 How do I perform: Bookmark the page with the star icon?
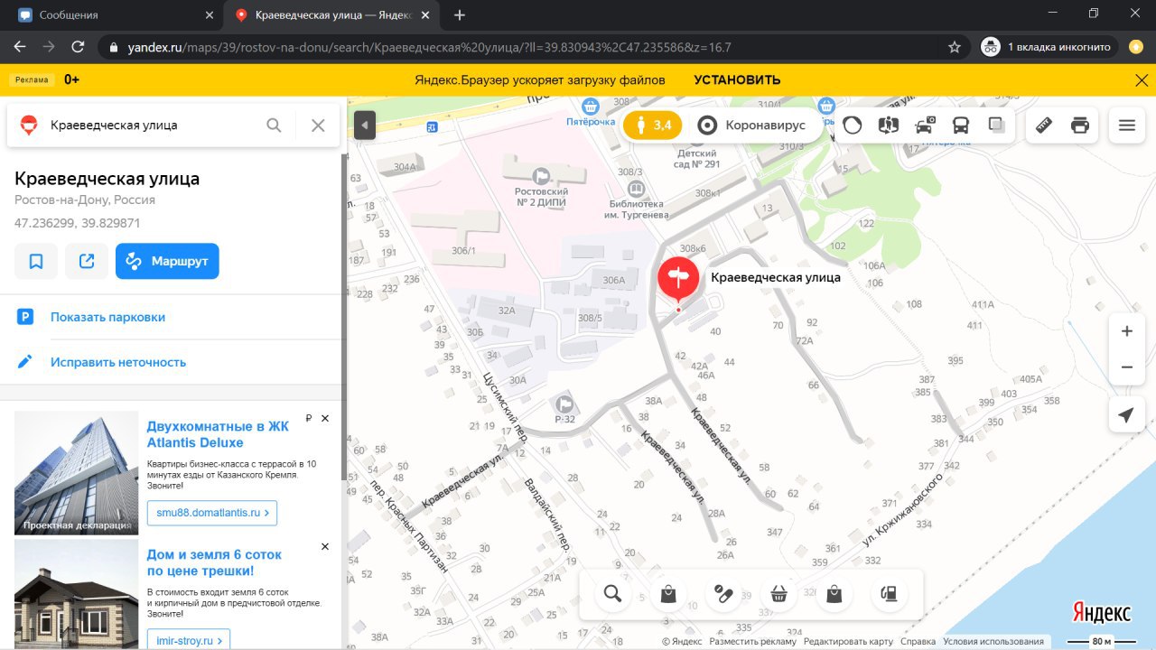click(955, 47)
